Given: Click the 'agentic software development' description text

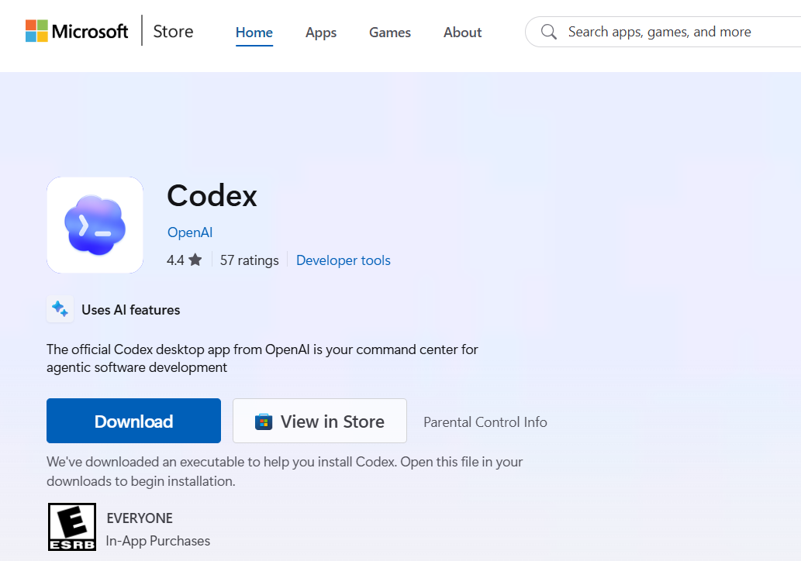Looking at the screenshot, I should tap(137, 367).
